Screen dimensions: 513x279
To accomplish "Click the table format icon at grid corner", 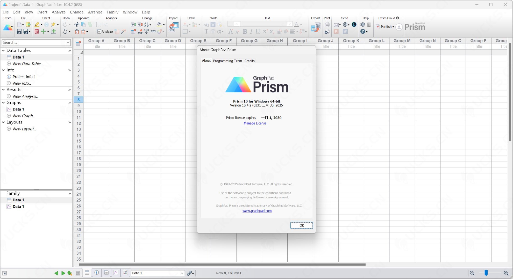I will (78, 43).
